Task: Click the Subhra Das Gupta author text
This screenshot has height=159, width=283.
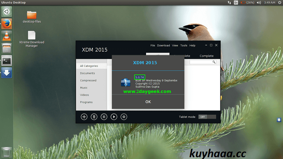Action: click(x=147, y=87)
